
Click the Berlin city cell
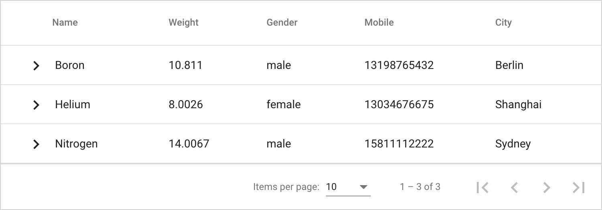click(x=509, y=65)
